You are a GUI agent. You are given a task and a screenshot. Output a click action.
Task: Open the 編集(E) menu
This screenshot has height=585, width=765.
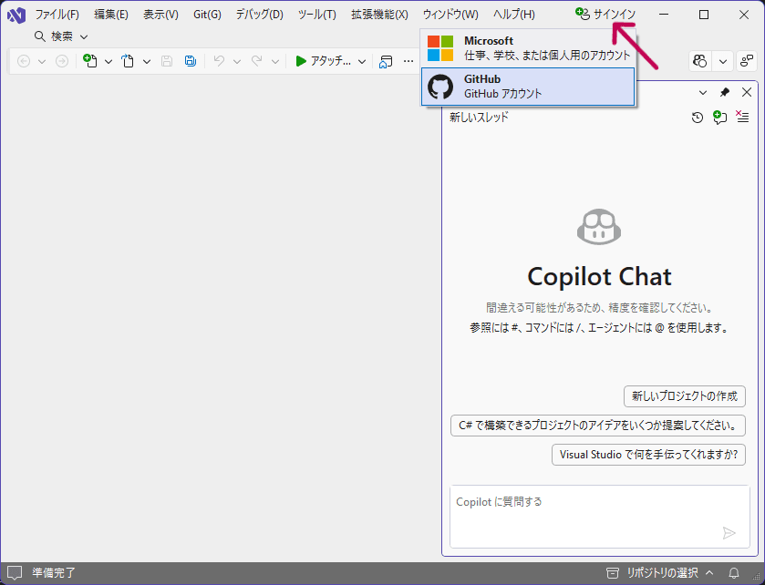[110, 15]
